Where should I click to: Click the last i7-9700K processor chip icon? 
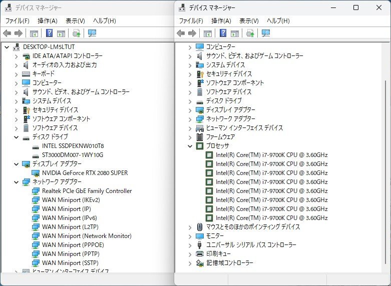pyautogui.click(x=209, y=218)
